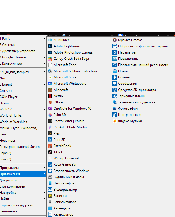Open Microsoft Whiteboard icon
Image resolution: width=175 pixels, height=217 pixels.
click(50, 84)
